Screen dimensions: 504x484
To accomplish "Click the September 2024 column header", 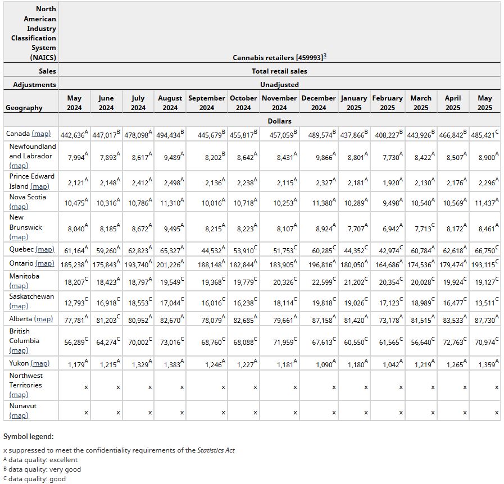I will pyautogui.click(x=206, y=103).
